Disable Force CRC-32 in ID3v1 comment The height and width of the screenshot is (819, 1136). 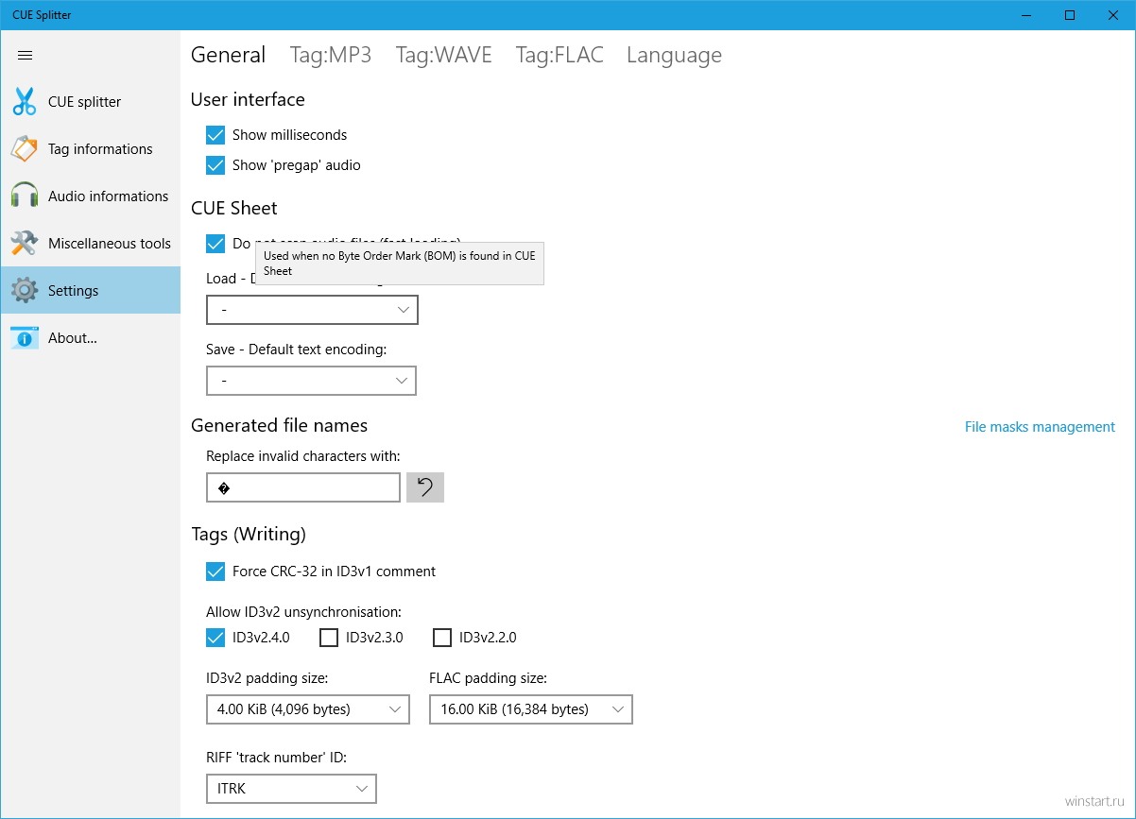click(x=215, y=572)
